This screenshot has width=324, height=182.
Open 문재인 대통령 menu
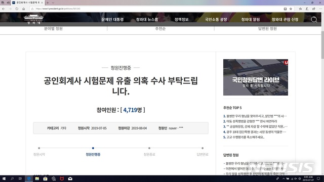click(x=112, y=19)
